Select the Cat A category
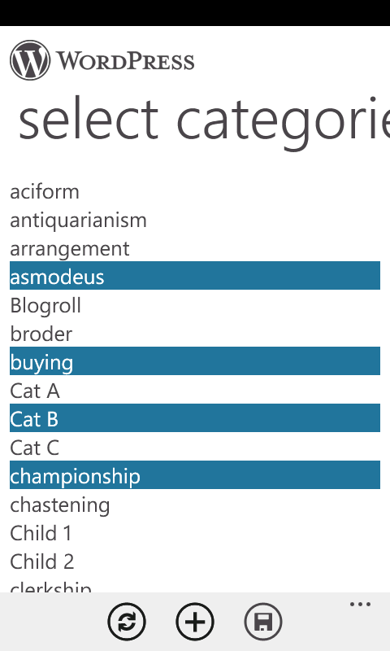The width and height of the screenshot is (390, 651). 195,390
